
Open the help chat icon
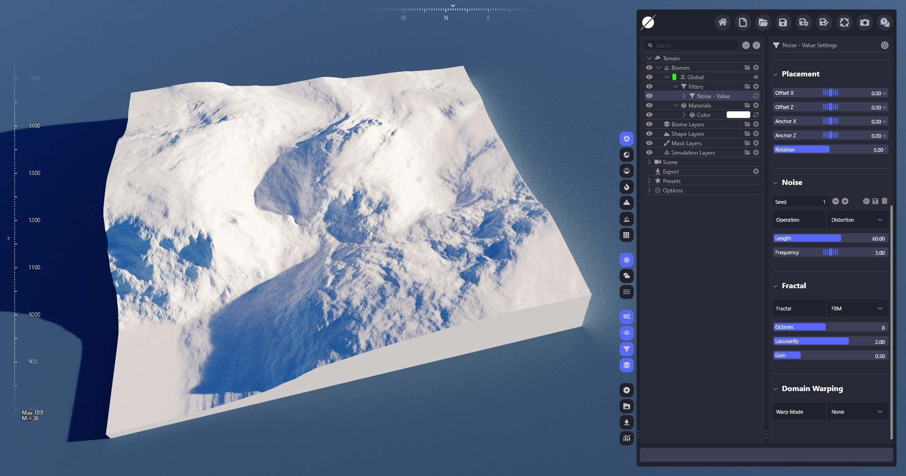885,22
